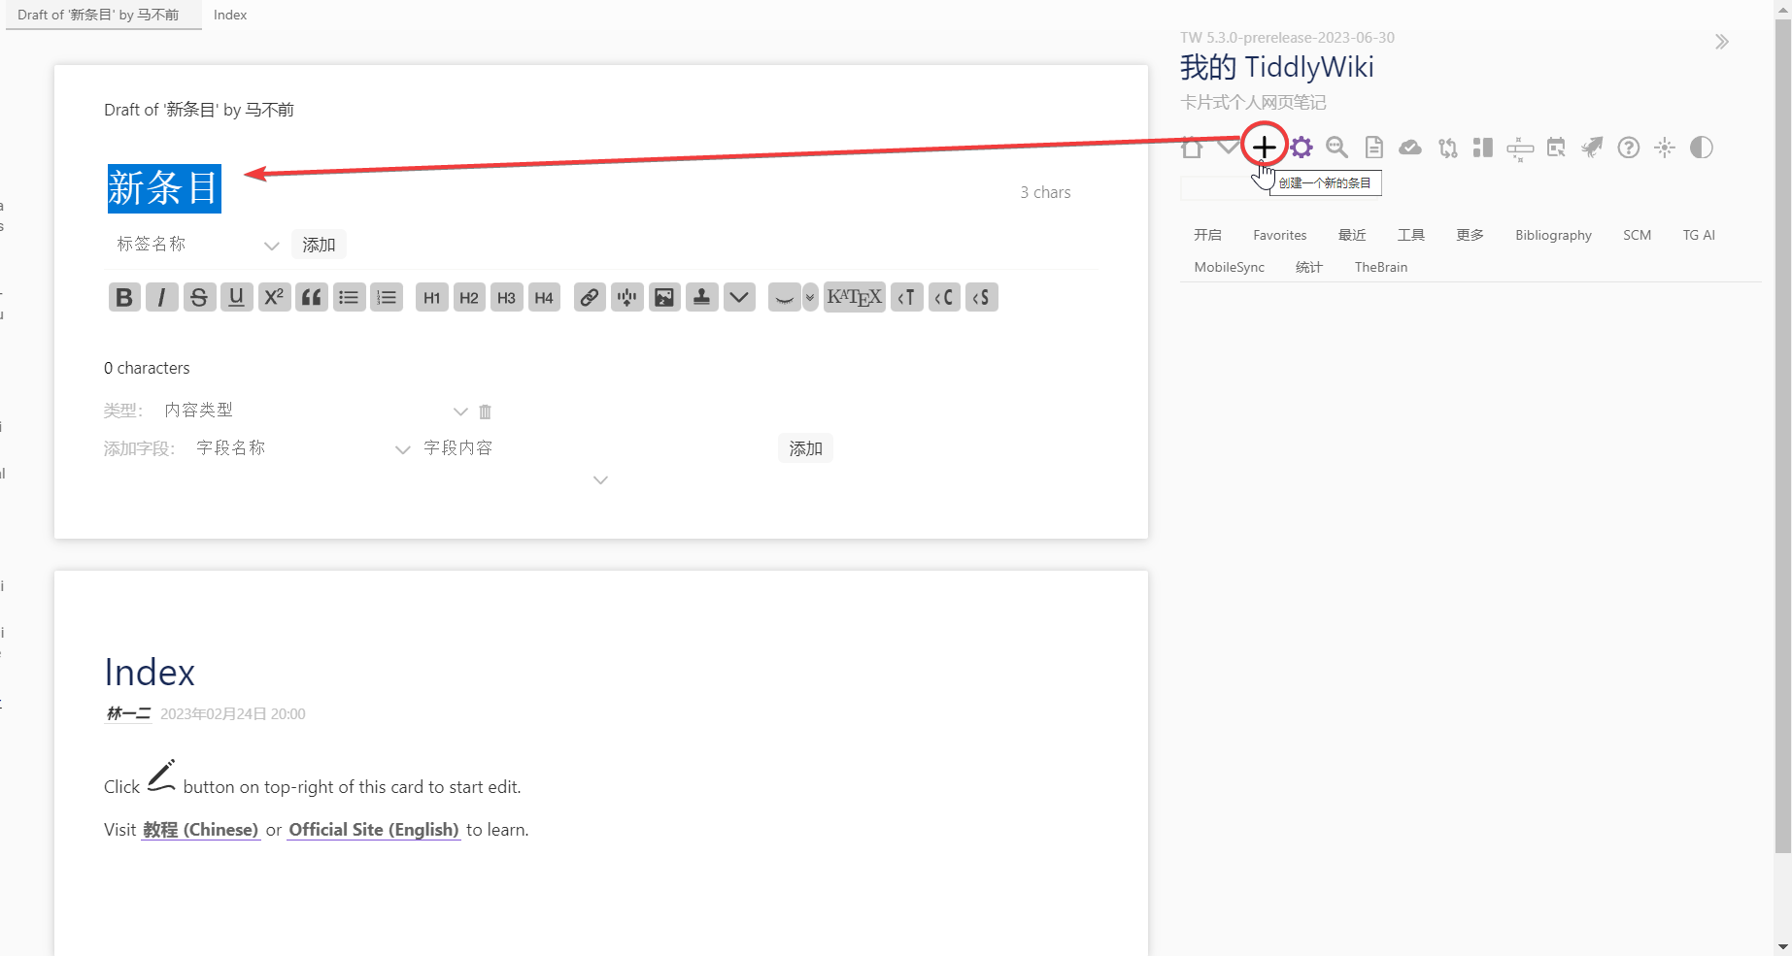Click the ‹C toolbar button
This screenshot has height=956, width=1792.
pyautogui.click(x=944, y=297)
